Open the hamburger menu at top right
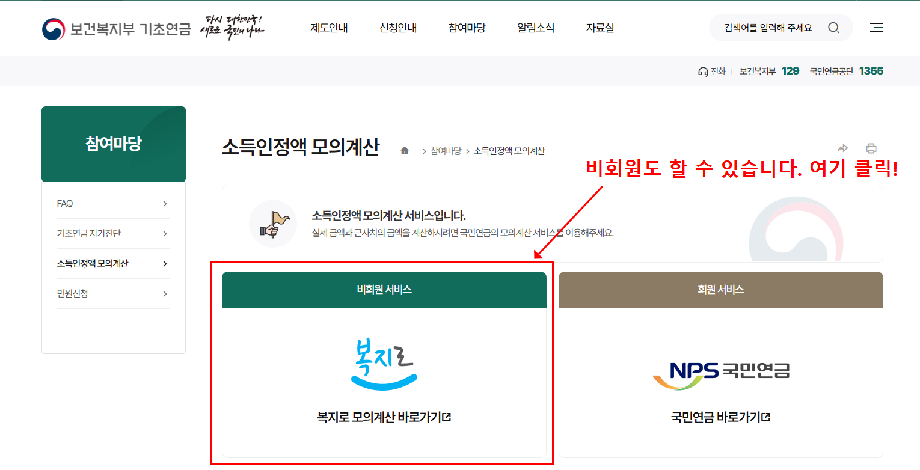This screenshot has height=470, width=920. tap(877, 28)
